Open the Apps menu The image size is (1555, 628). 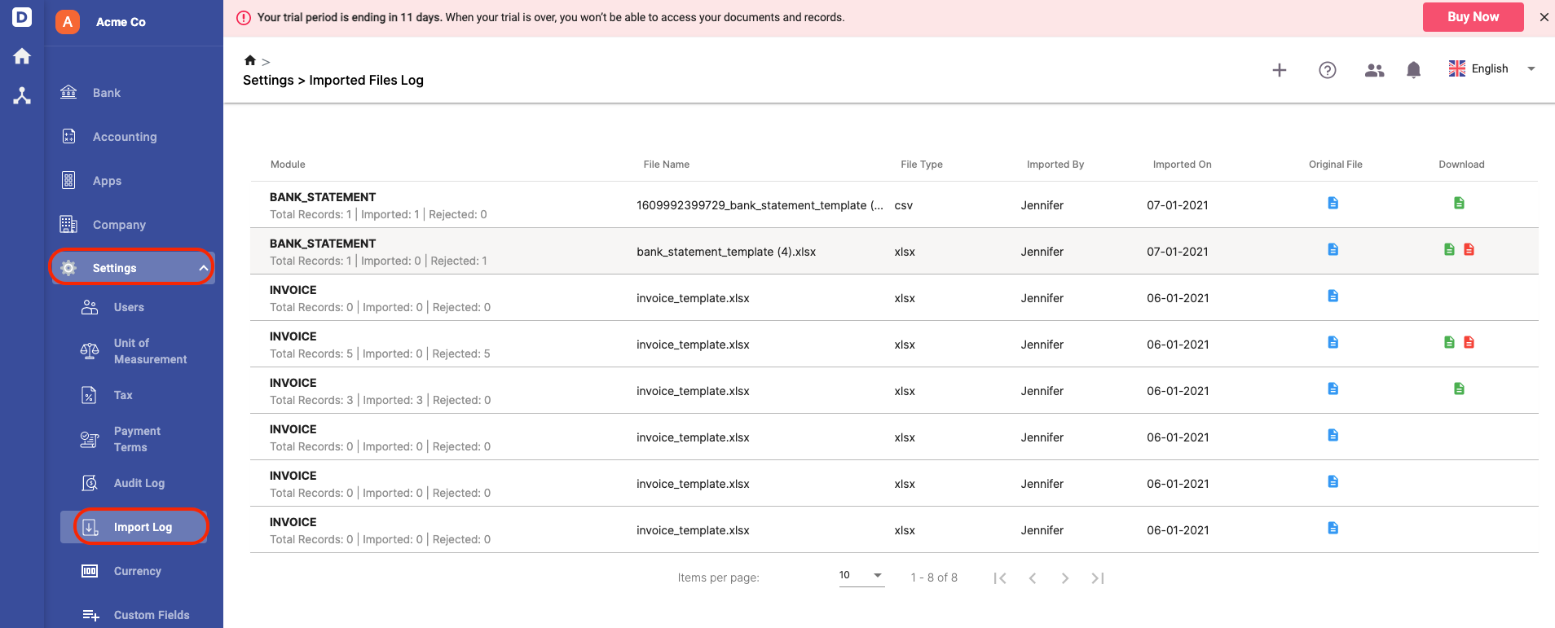[107, 181]
